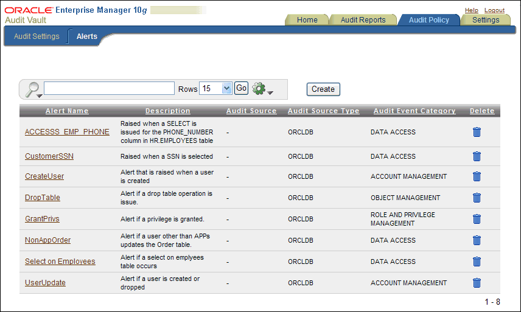The image size is (521, 312).
Task: Delete GrantPrivs alert with trash icon
Action: 477,219
